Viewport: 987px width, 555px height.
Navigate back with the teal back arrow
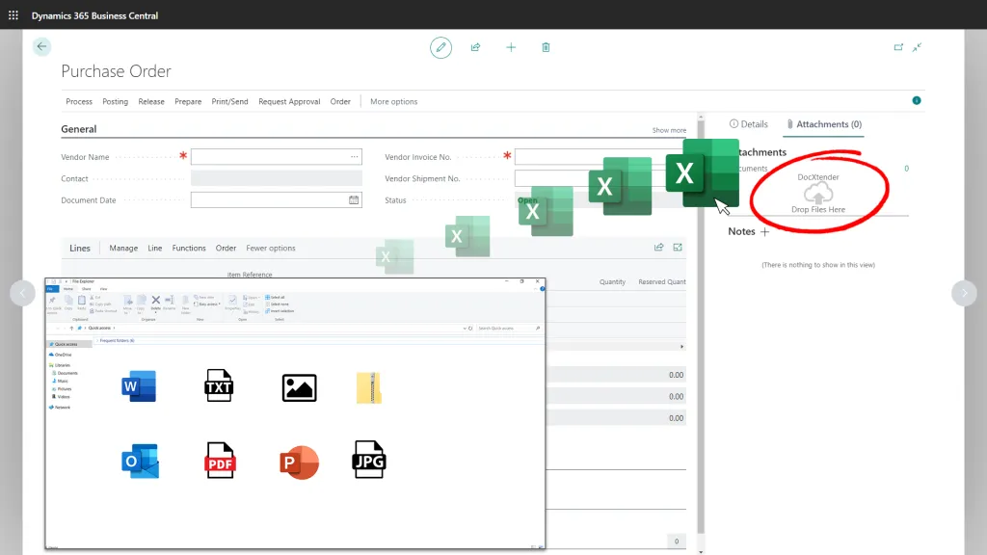coord(41,45)
